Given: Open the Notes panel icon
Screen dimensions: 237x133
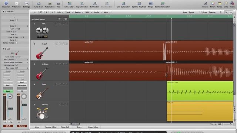Looking at the screenshot, I should (x=220, y=3).
